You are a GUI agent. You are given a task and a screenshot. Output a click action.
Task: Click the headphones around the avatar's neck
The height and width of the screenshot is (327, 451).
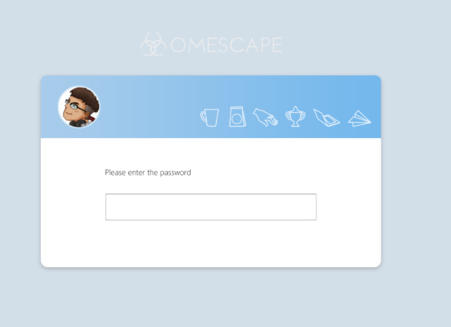pyautogui.click(x=79, y=123)
